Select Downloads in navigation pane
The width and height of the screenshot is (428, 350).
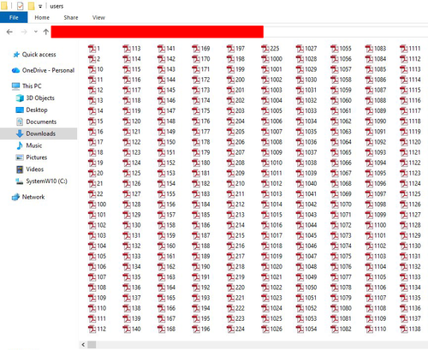(39, 133)
